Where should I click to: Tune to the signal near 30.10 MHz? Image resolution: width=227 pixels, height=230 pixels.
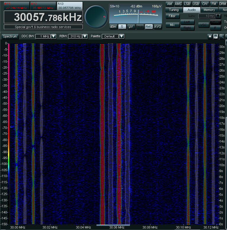tap(188, 134)
